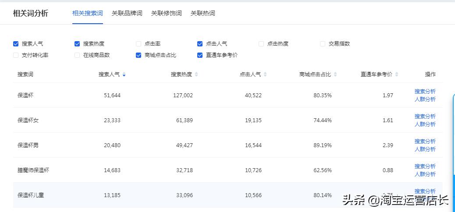455x212 pixels.
Task: Select search term 保温杯儿童
Action: (x=31, y=195)
